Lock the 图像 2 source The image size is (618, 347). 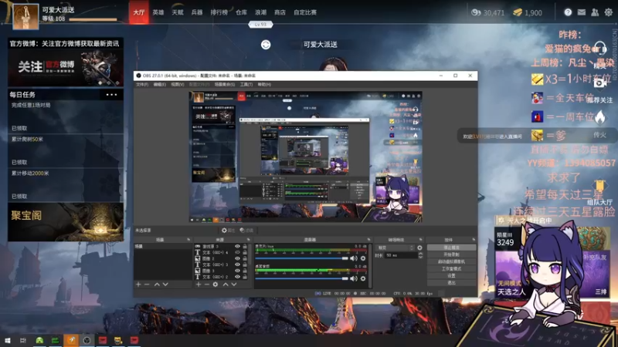pos(245,258)
